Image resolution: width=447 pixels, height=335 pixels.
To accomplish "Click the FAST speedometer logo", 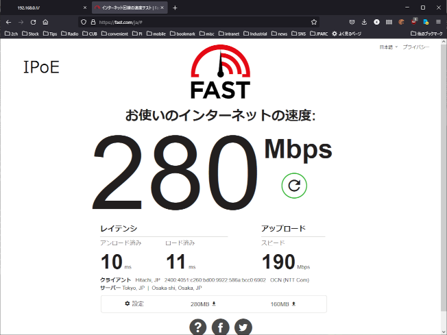I will pos(220,72).
